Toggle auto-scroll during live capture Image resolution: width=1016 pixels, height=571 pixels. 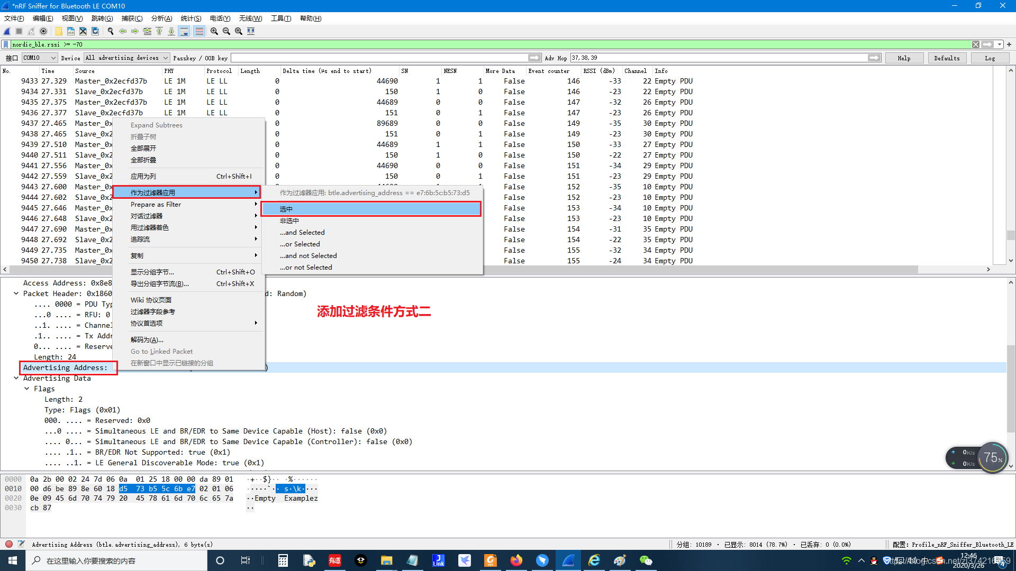tap(184, 31)
